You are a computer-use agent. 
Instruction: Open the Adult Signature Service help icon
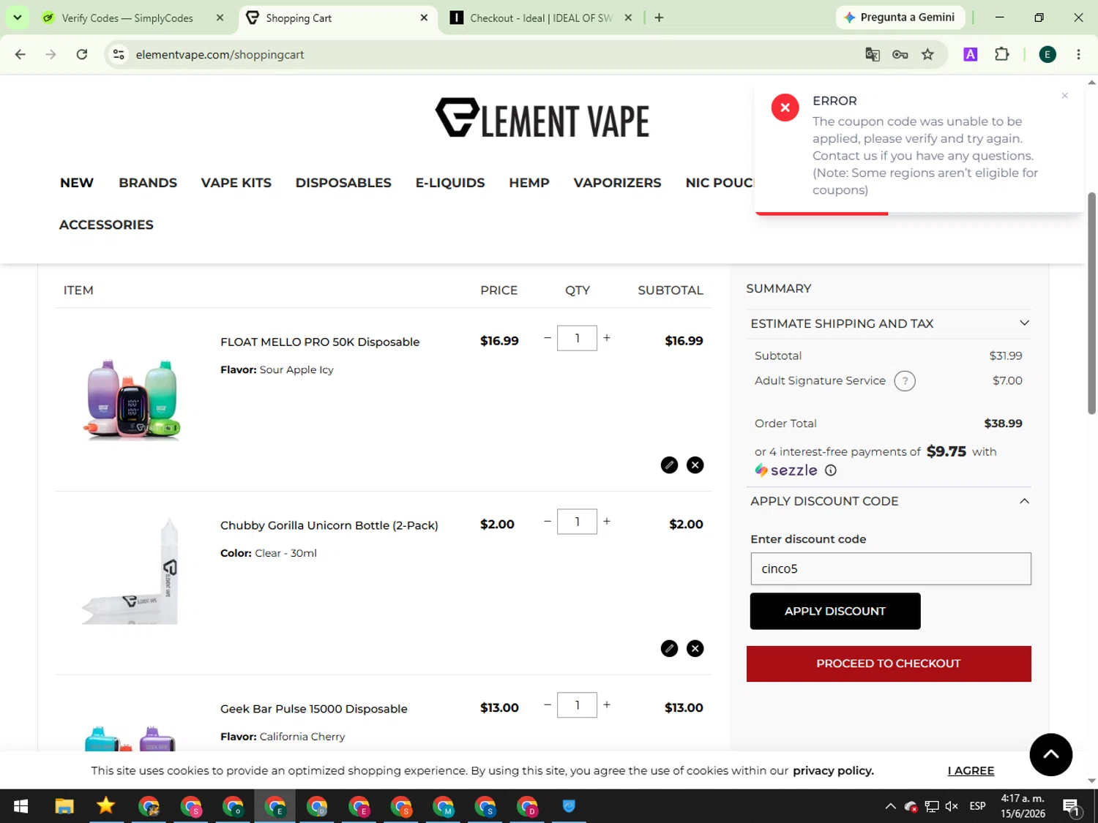[x=905, y=381]
